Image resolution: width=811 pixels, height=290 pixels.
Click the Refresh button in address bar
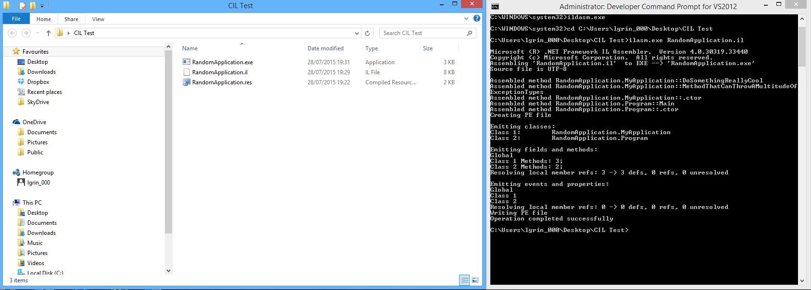(x=367, y=33)
